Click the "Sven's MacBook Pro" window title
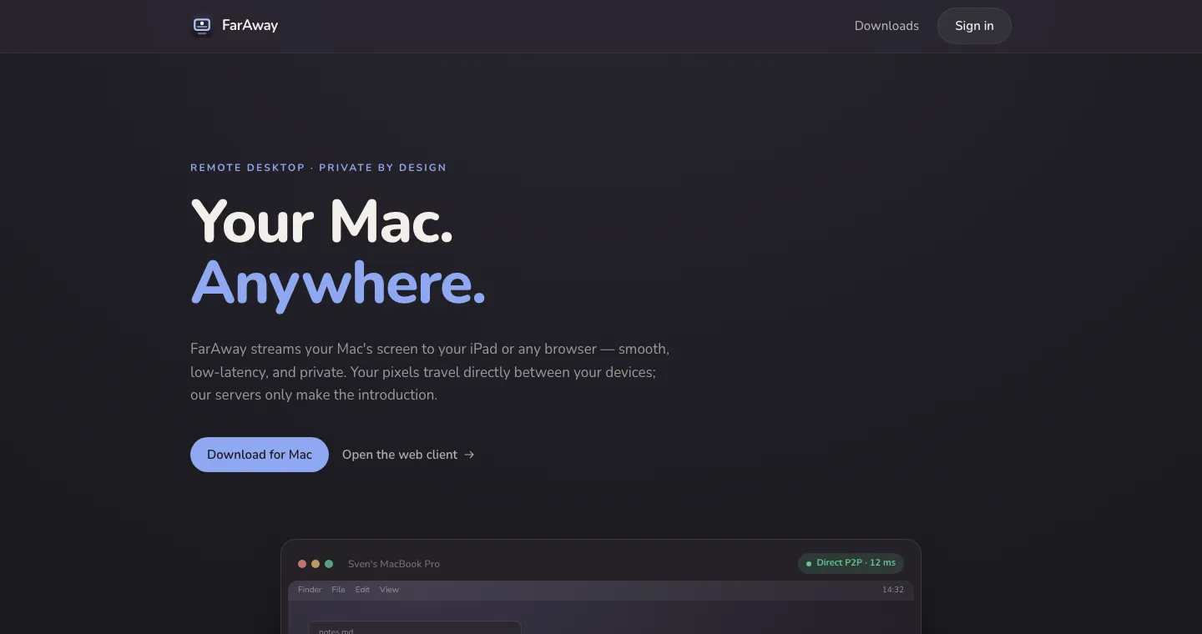 pyautogui.click(x=394, y=564)
